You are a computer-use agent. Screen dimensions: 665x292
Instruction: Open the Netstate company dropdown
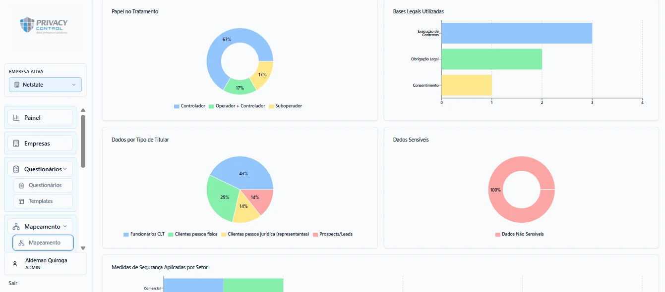[x=45, y=85]
